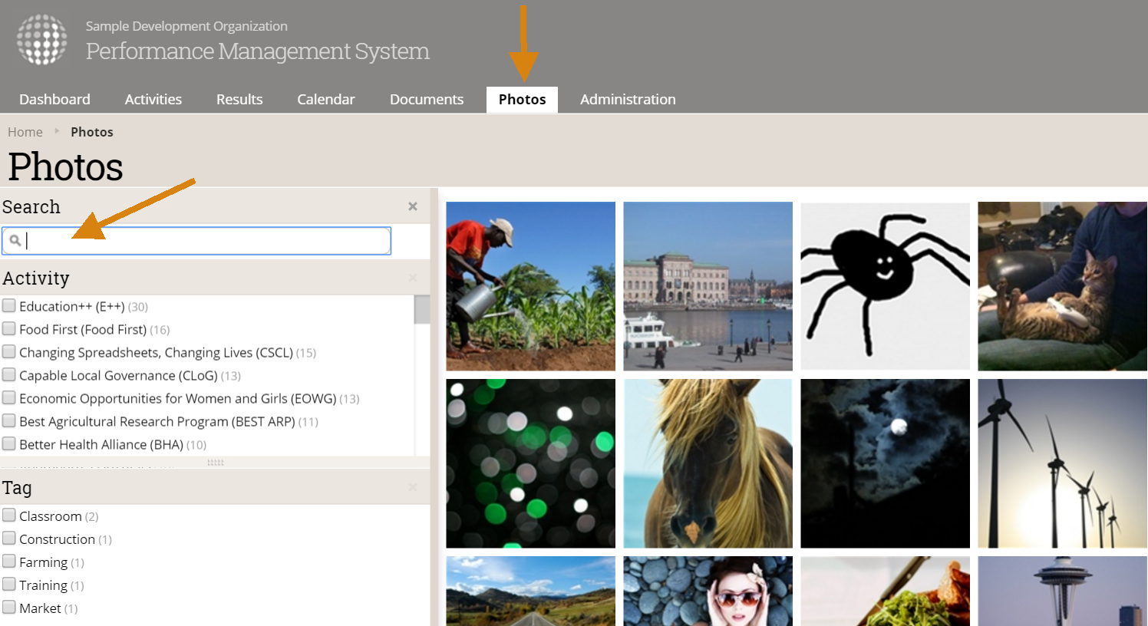1148x626 pixels.
Task: Go to the Results tab
Action: pyautogui.click(x=239, y=100)
